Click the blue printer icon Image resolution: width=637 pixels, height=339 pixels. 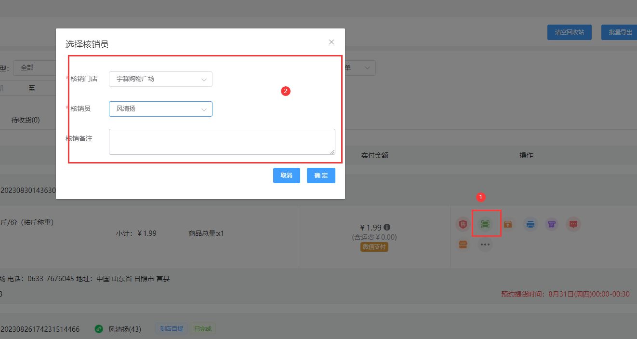click(x=531, y=224)
